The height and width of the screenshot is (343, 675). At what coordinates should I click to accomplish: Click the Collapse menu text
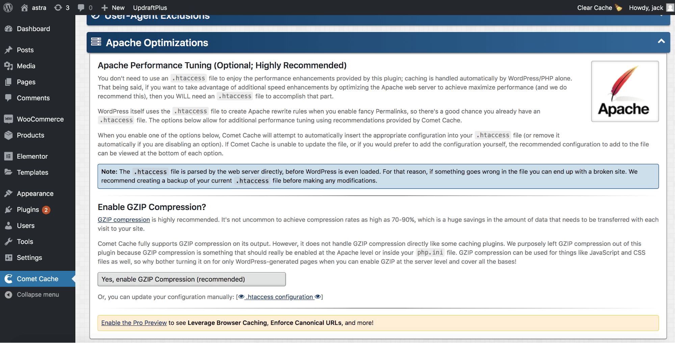[x=38, y=295]
